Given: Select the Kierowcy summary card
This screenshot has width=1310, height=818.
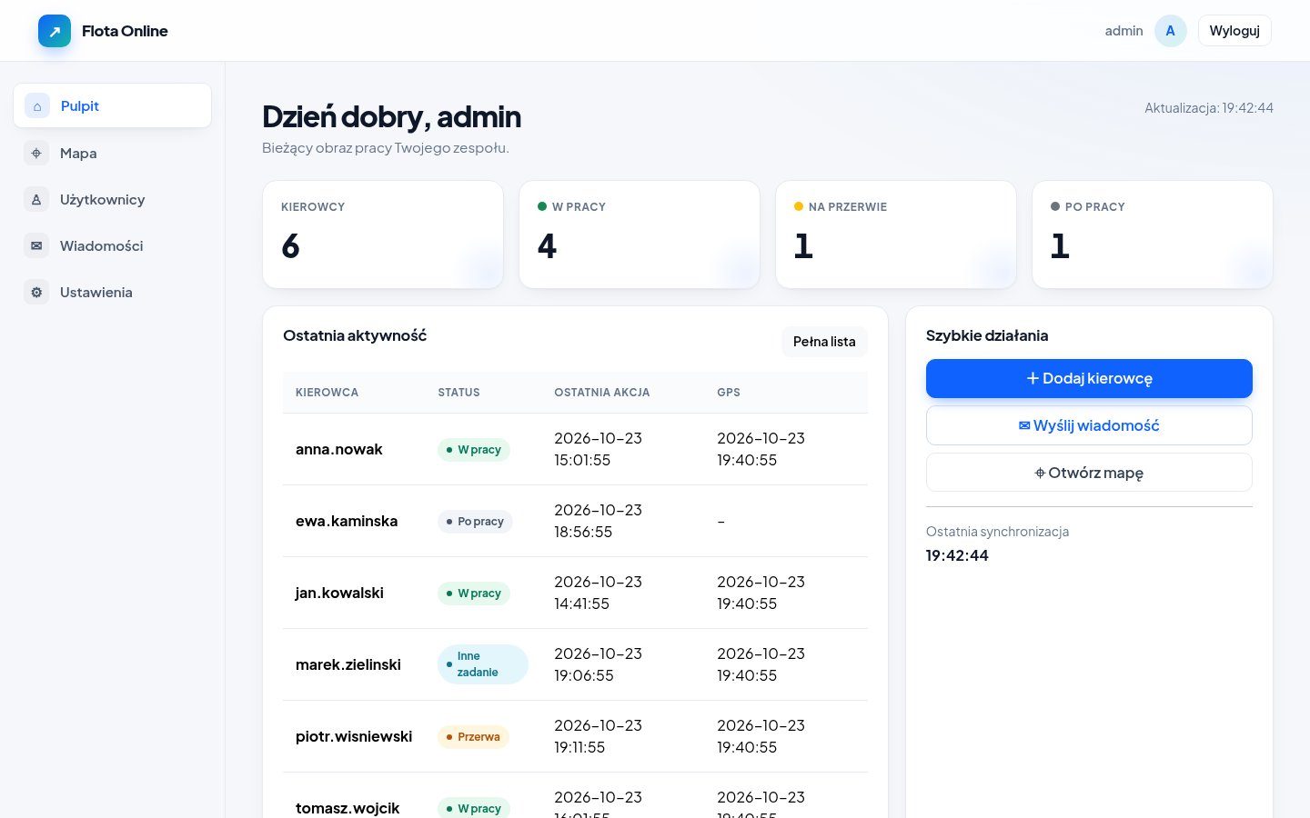Looking at the screenshot, I should [x=383, y=234].
